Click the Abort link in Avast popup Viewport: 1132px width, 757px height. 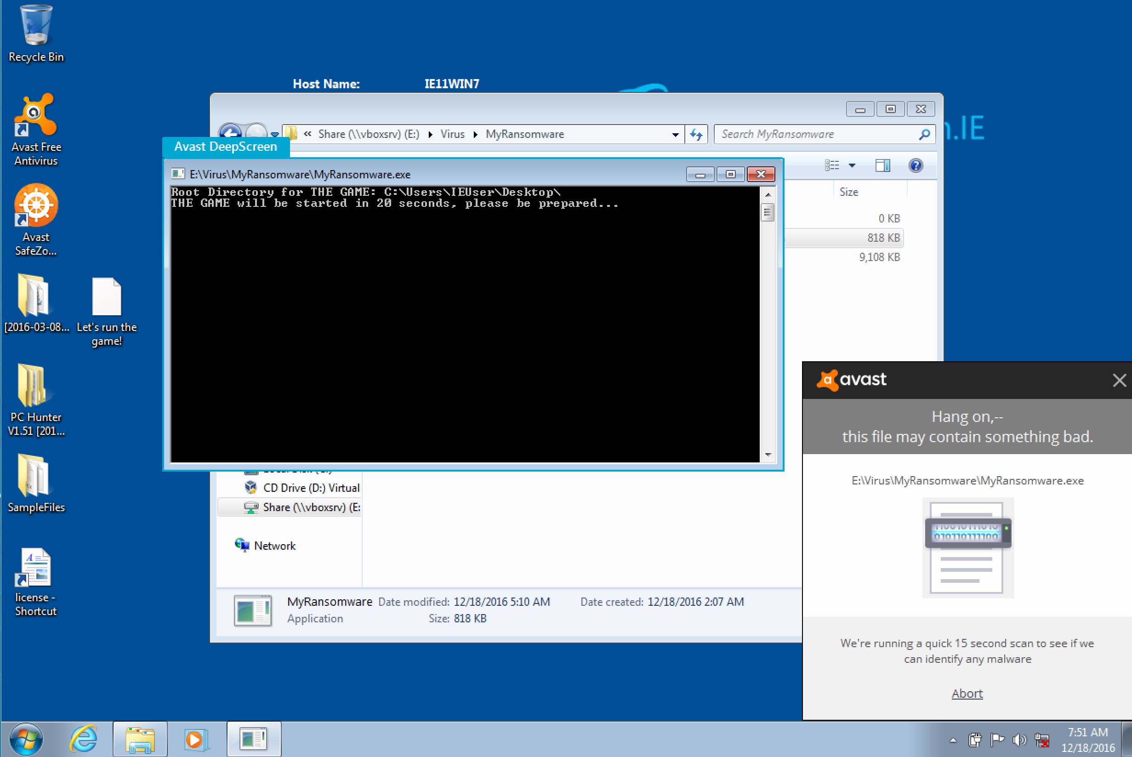[x=967, y=693]
